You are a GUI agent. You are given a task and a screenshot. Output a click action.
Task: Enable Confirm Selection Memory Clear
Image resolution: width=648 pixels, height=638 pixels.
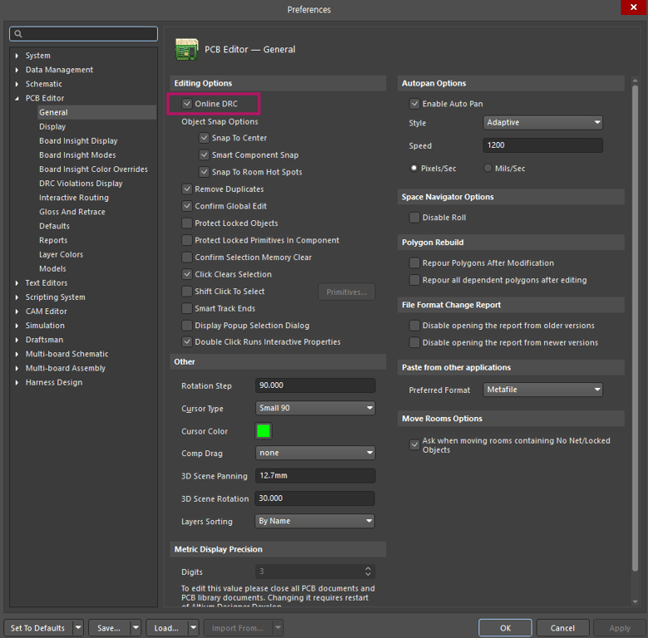pos(187,257)
